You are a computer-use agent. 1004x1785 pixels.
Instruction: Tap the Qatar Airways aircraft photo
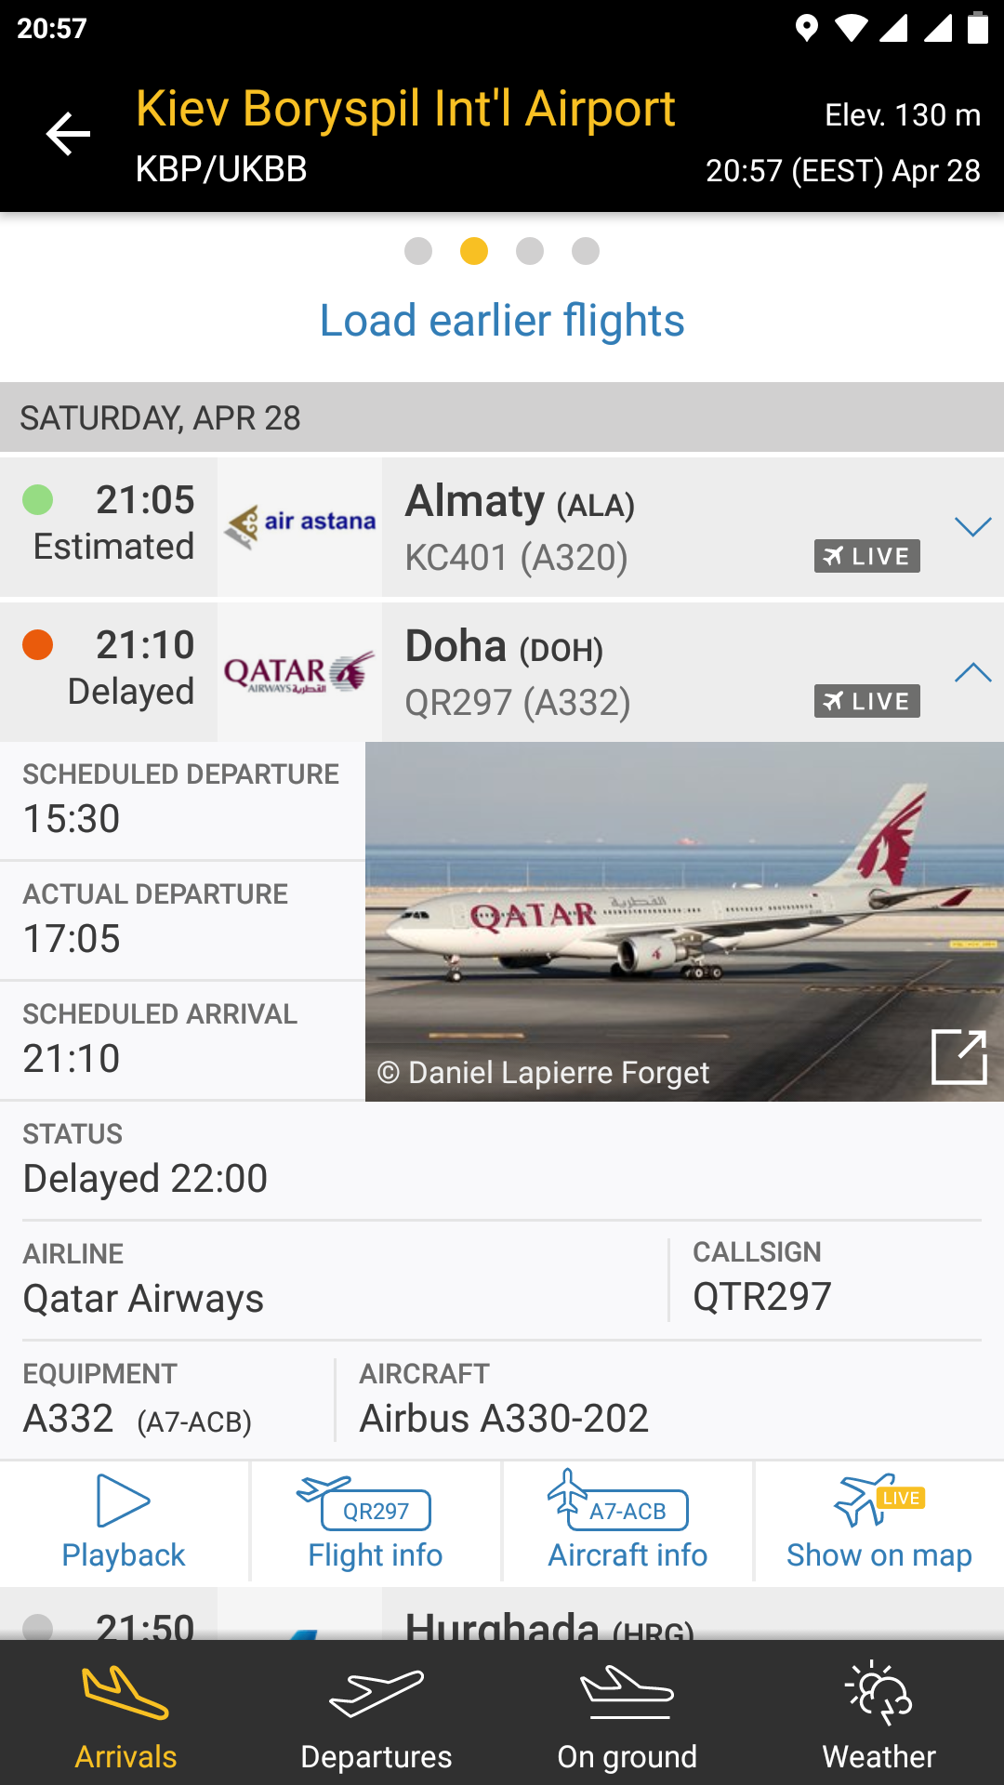tap(651, 911)
